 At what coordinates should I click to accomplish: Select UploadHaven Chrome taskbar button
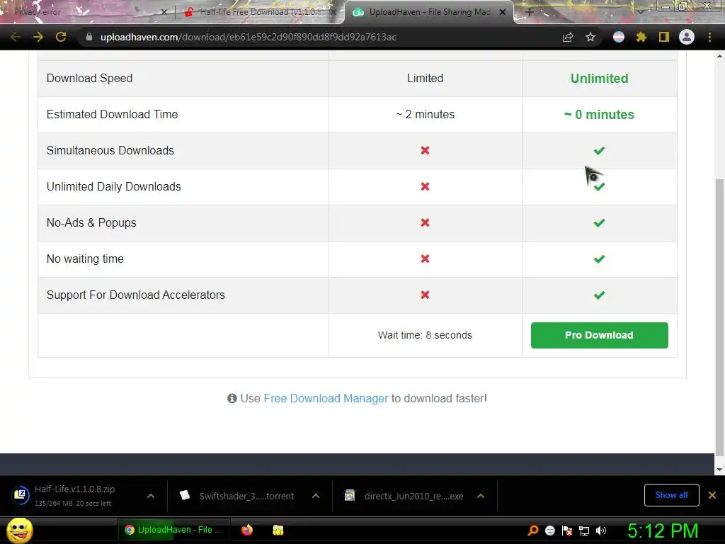tap(174, 530)
